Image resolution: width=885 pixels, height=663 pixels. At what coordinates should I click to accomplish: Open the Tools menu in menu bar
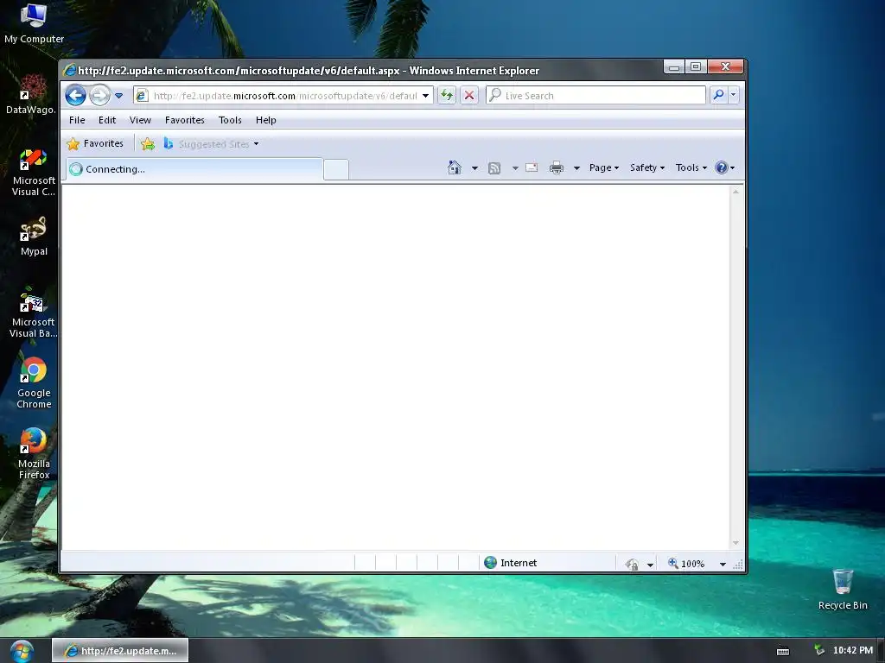tap(230, 120)
